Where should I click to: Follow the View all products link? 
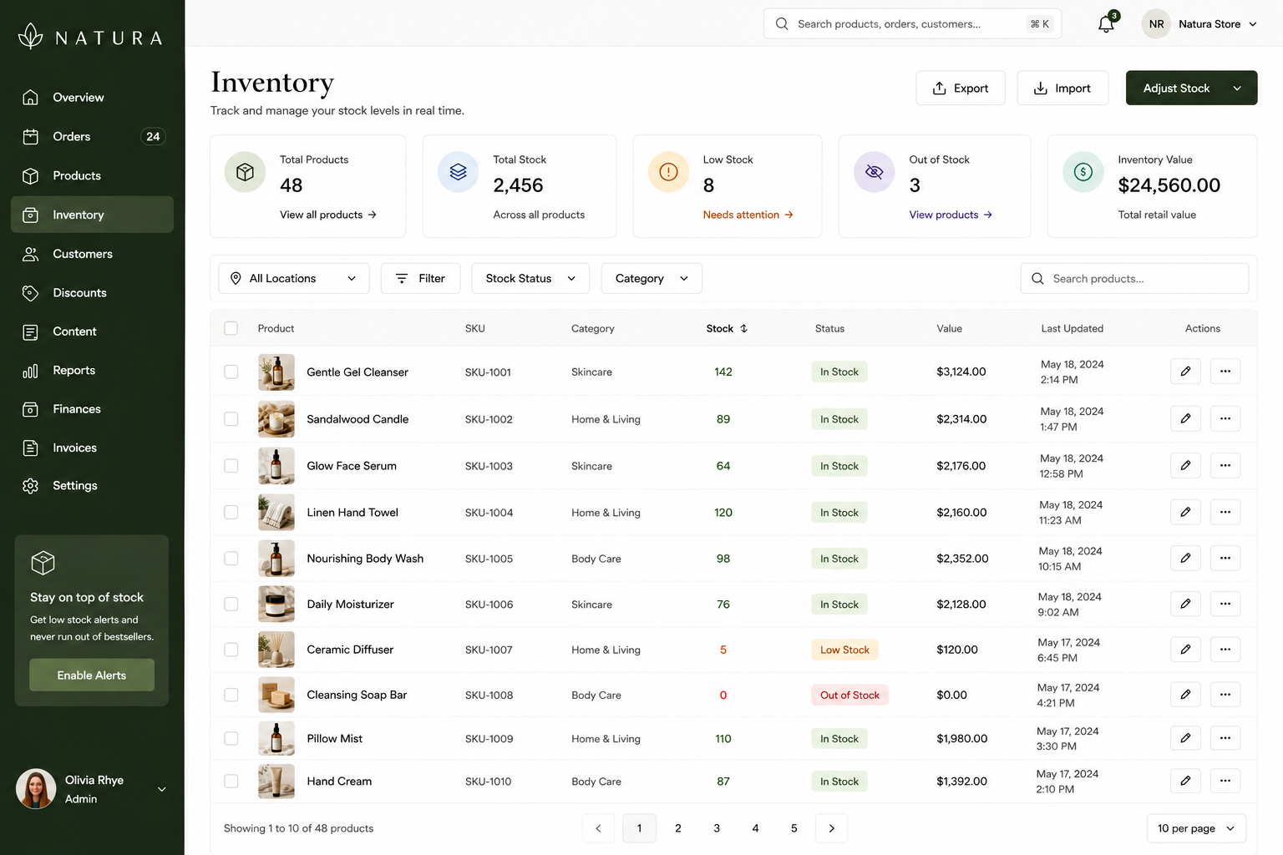point(328,215)
